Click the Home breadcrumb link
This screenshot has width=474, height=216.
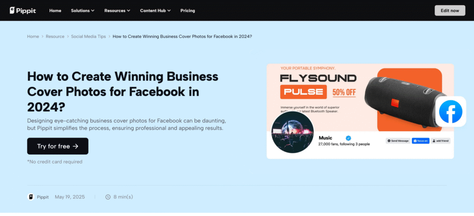[x=33, y=36]
